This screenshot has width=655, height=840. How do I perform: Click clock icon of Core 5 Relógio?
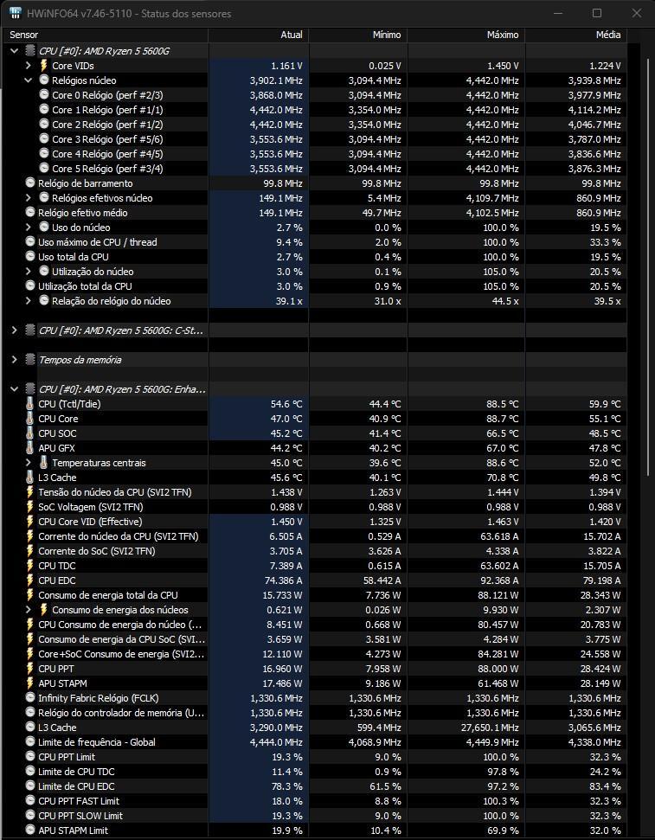(x=44, y=168)
